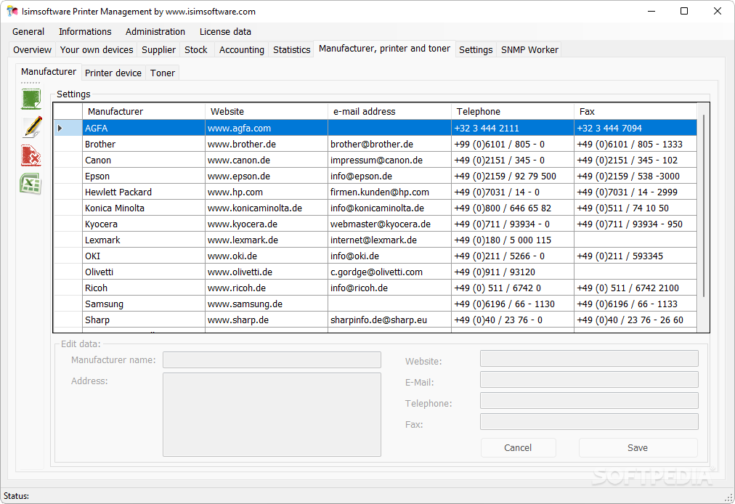Viewport: 735px width, 504px height.
Task: Click the Excel export icon
Action: point(31,183)
